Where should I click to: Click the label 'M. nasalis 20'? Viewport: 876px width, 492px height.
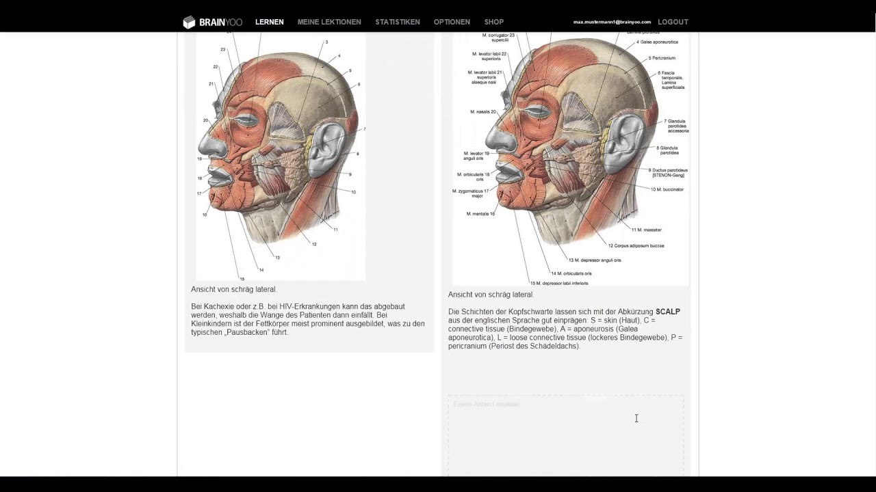[483, 111]
